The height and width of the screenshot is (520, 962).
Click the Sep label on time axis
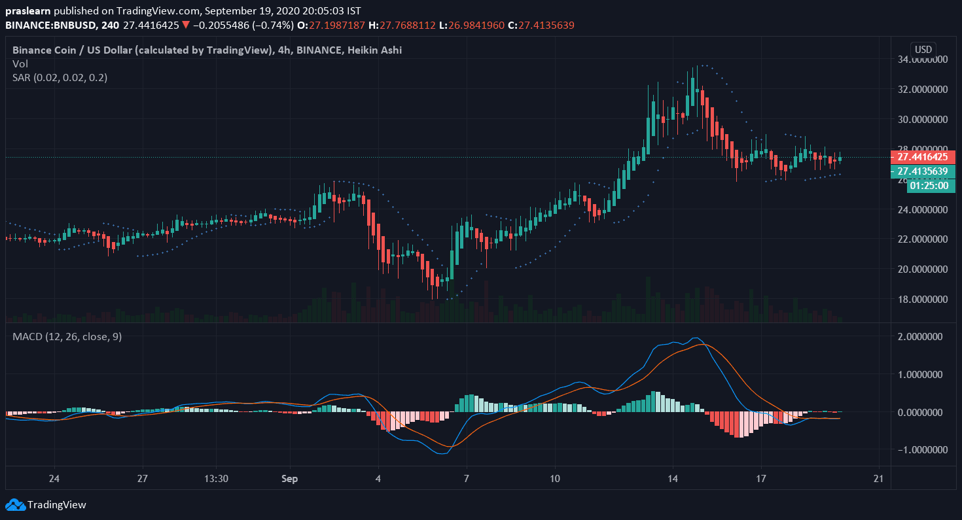[290, 479]
